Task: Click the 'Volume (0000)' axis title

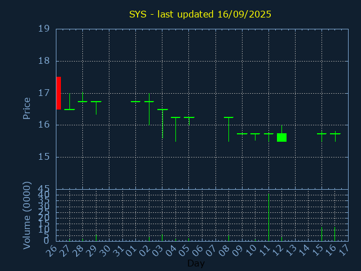Action: click(27, 216)
